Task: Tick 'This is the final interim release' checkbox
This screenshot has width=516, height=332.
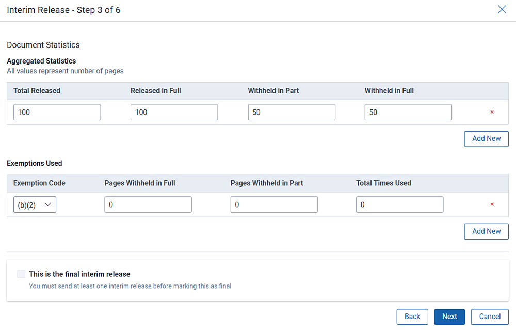Action: click(x=21, y=274)
